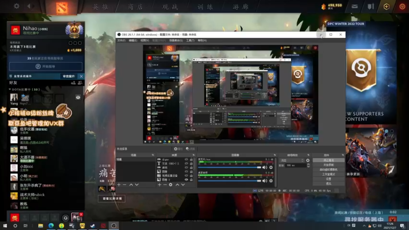Viewport: 409px width, 230px height.
Task: Open the friend party invite icon
Action: point(80,83)
